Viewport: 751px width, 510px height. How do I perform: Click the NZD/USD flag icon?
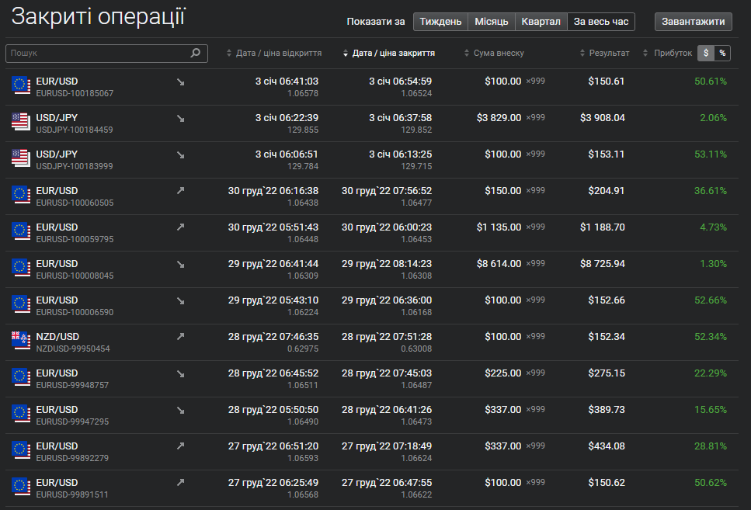[21, 342]
